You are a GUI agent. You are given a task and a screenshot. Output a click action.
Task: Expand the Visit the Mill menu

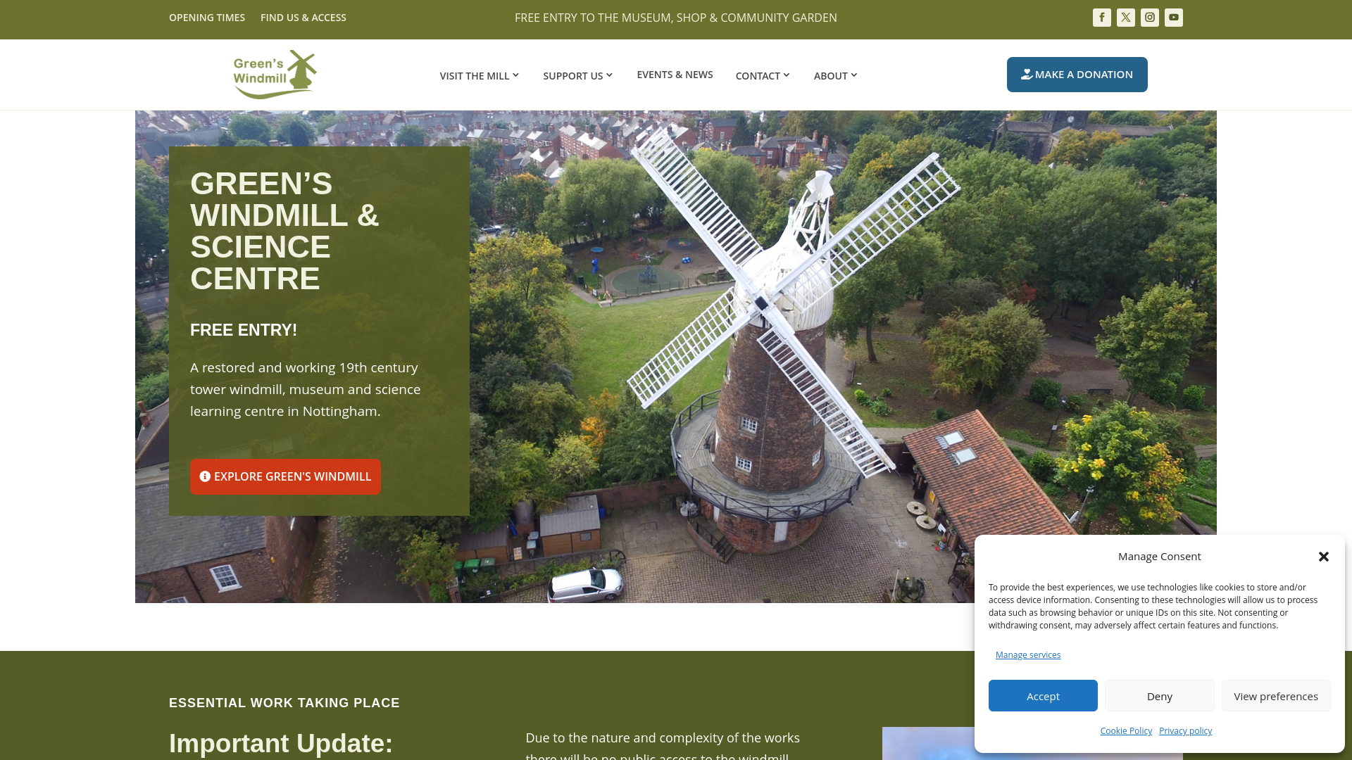coord(480,75)
